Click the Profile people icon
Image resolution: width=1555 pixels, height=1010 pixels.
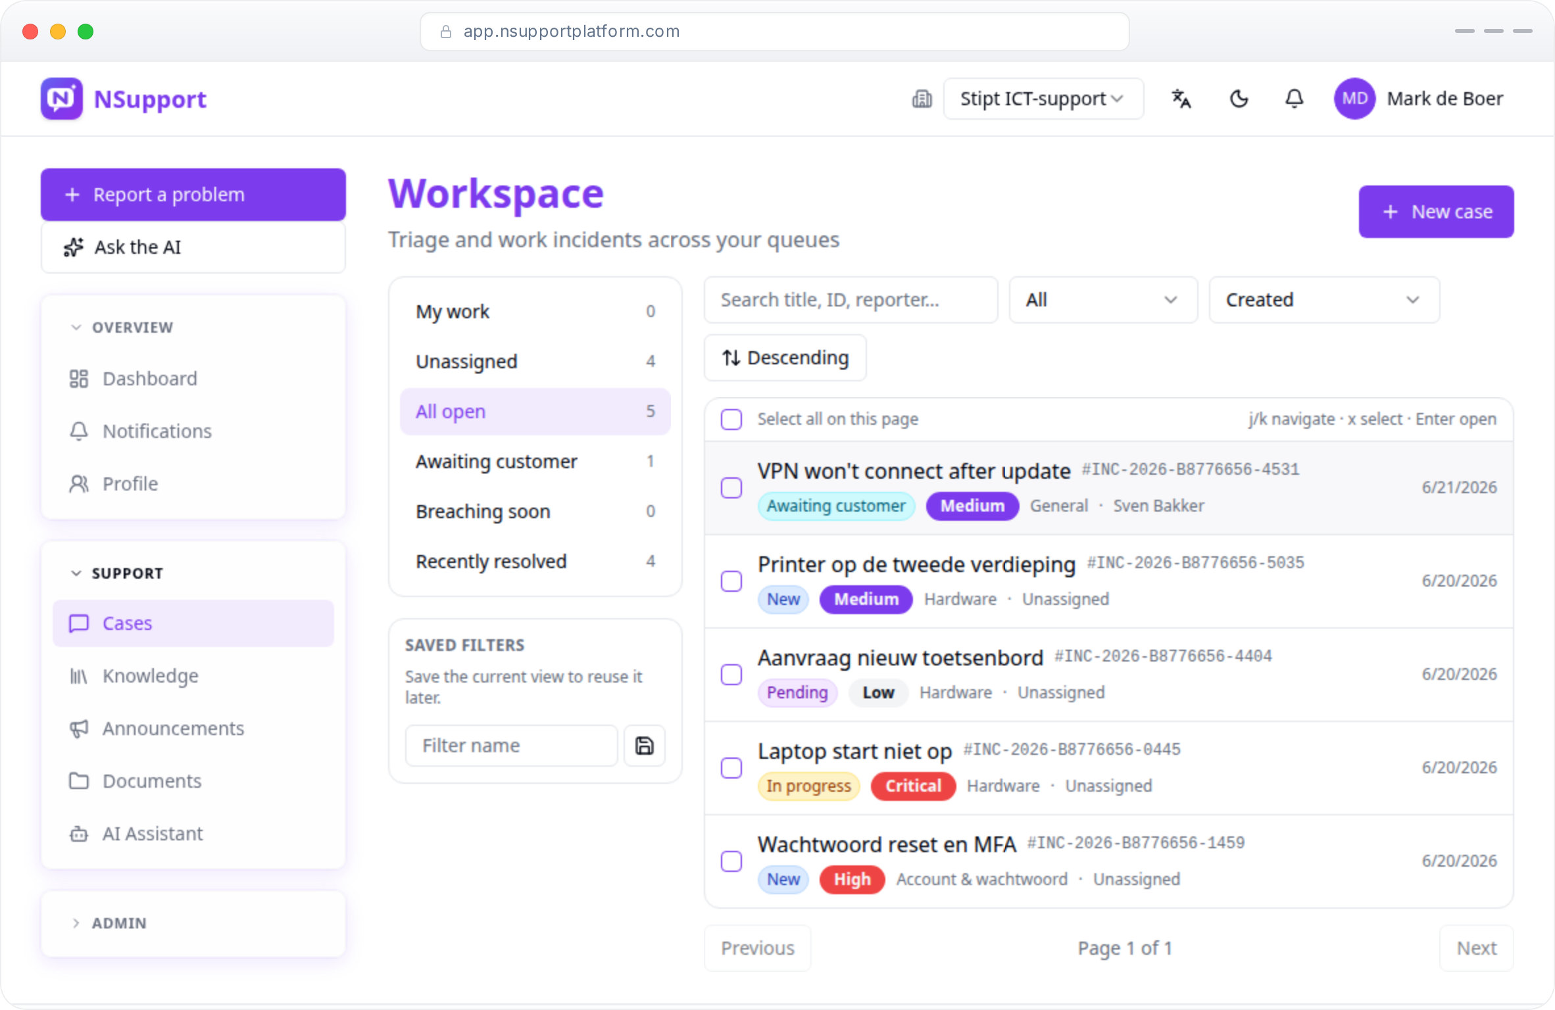coord(79,484)
